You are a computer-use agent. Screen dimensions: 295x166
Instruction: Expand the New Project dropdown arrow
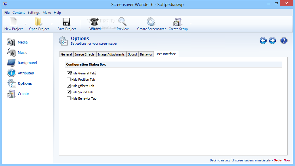coord(26,24)
